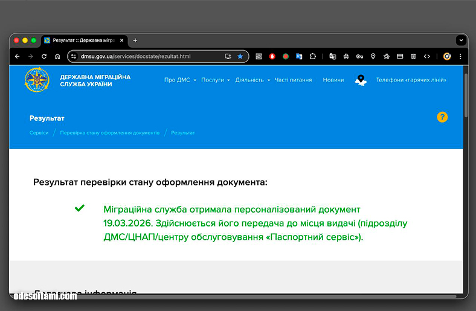This screenshot has height=311, width=476.
Task: Open the Chrome three-dot menu
Action: (x=461, y=56)
